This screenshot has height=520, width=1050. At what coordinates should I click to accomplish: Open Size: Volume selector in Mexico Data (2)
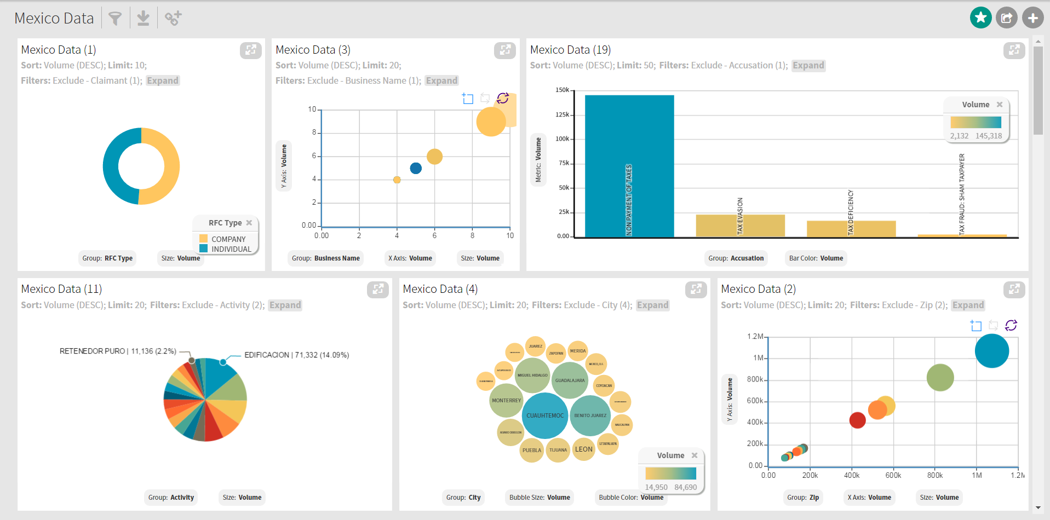coord(939,498)
